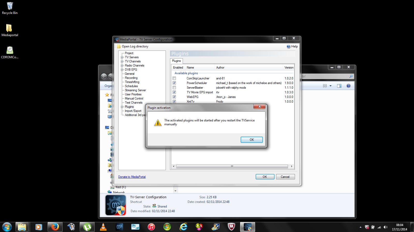
Task: Expand the DVB EPG tree node
Action: [122, 70]
